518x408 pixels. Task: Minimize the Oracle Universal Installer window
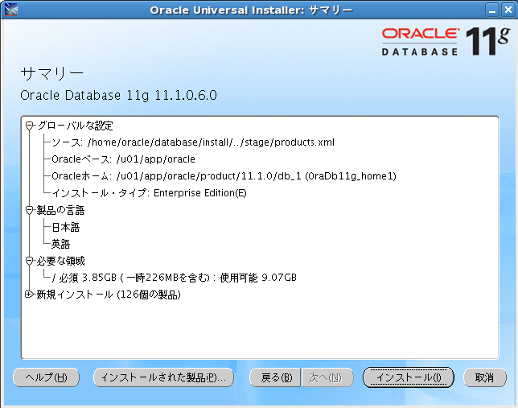492,10
